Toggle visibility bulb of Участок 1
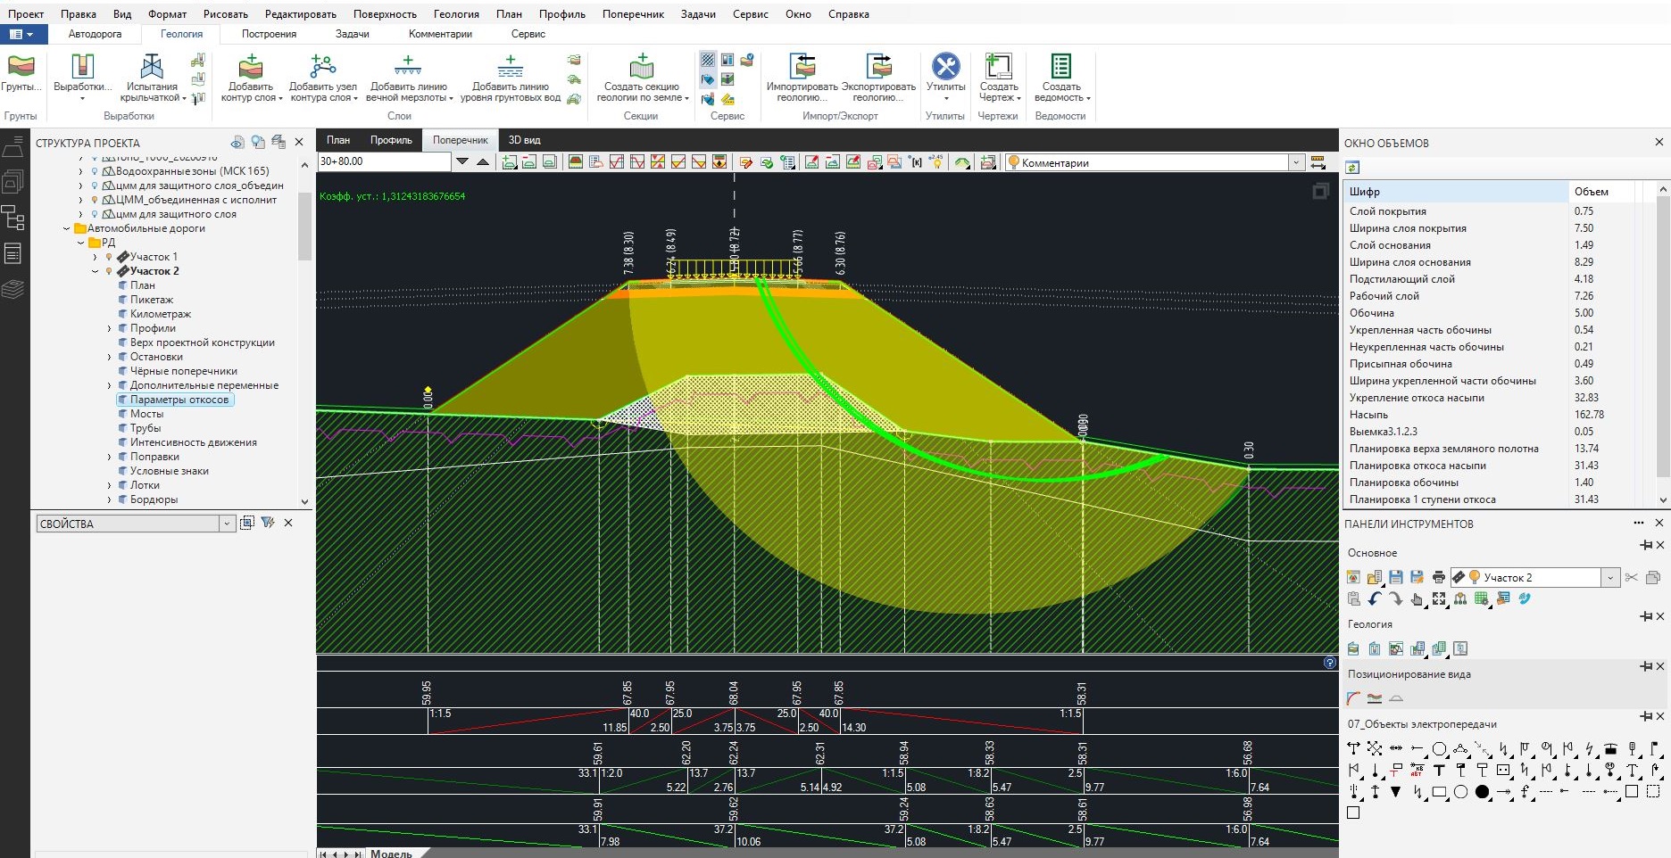Screen dimensions: 1671x858 [109, 257]
